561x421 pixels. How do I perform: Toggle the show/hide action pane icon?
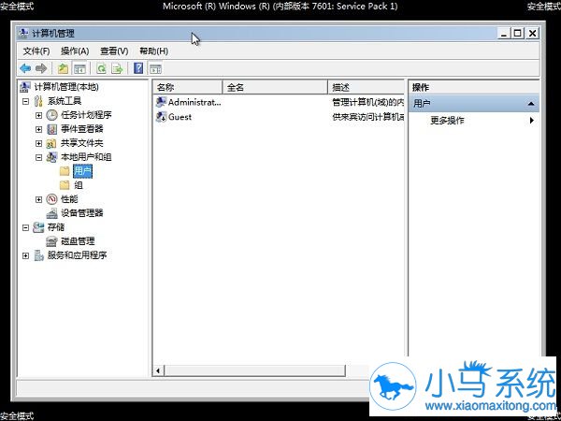(x=155, y=68)
